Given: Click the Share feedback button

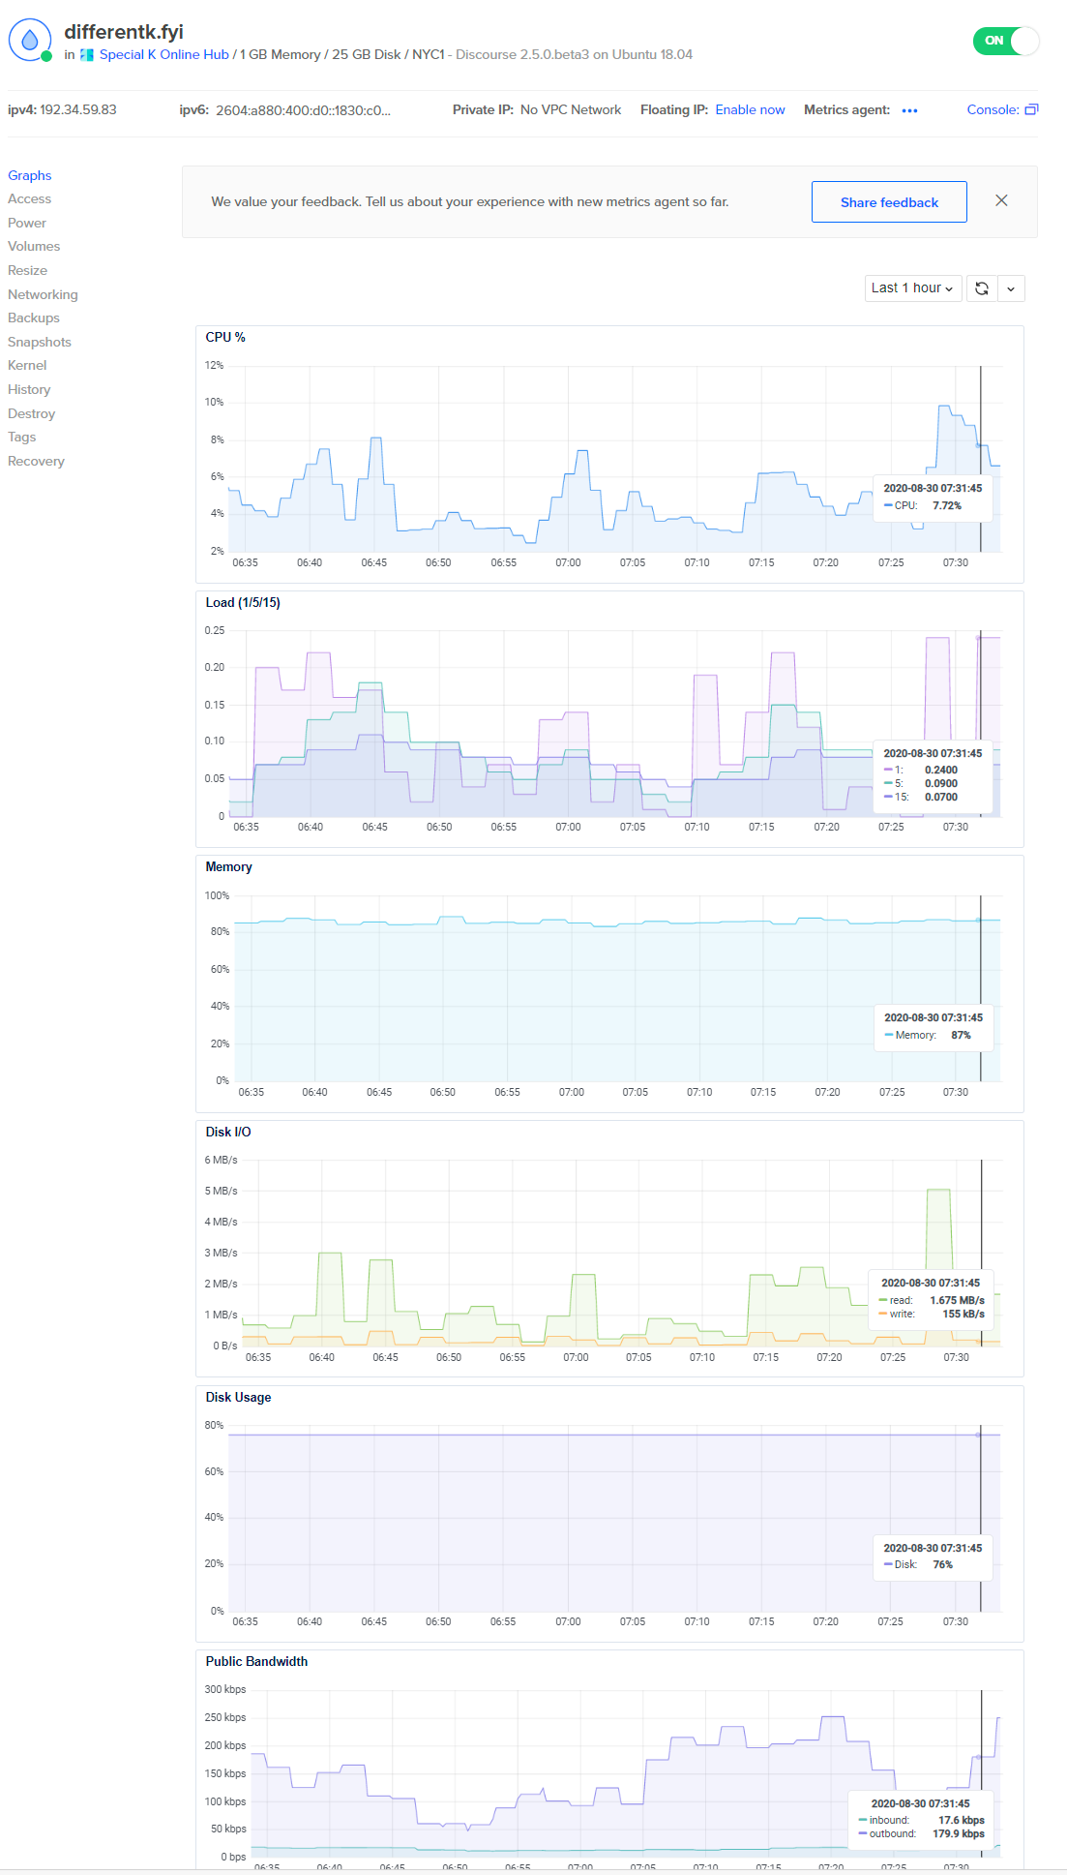Looking at the screenshot, I should click(x=889, y=202).
